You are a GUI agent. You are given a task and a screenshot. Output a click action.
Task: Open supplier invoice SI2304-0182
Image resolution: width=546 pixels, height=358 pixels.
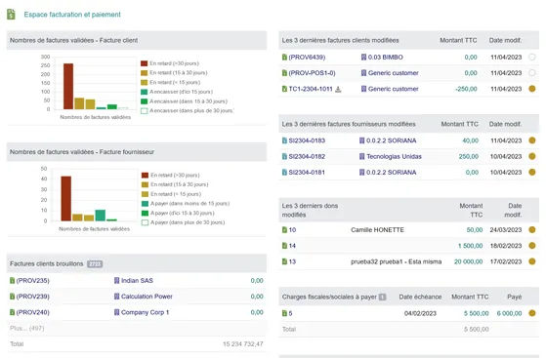pos(307,156)
